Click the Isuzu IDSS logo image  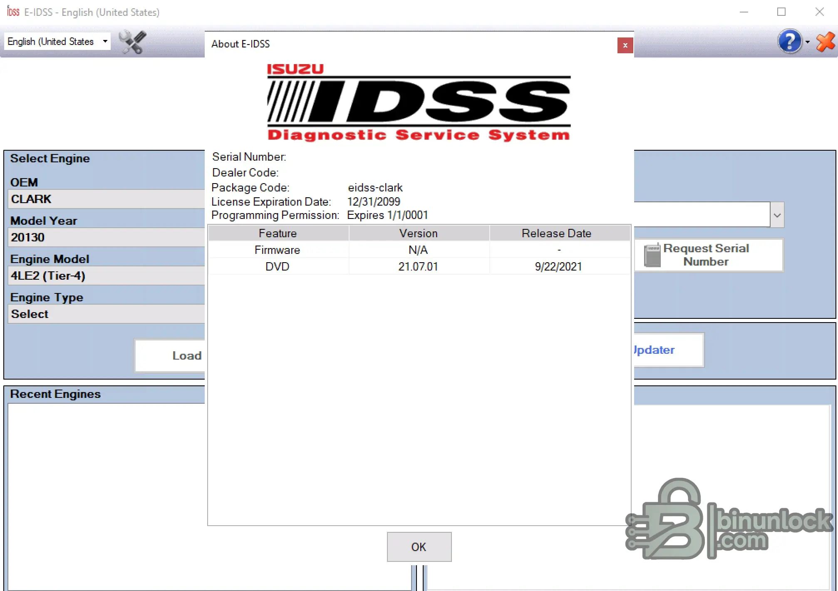click(x=419, y=102)
